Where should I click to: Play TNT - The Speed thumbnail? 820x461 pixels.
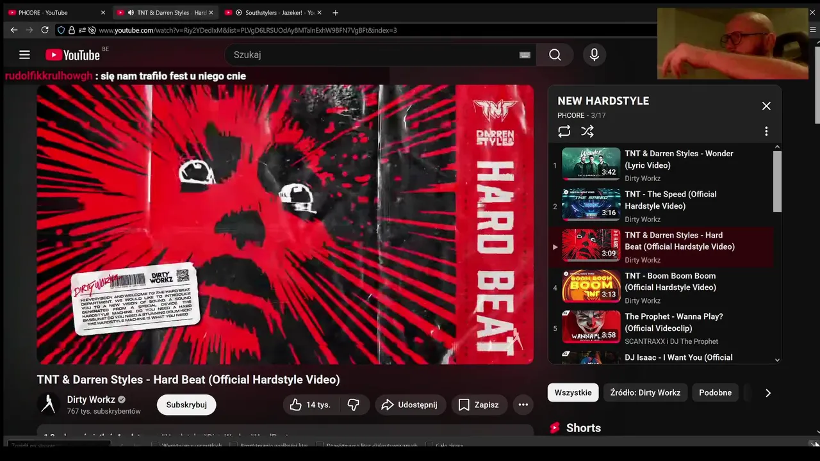[x=591, y=204]
